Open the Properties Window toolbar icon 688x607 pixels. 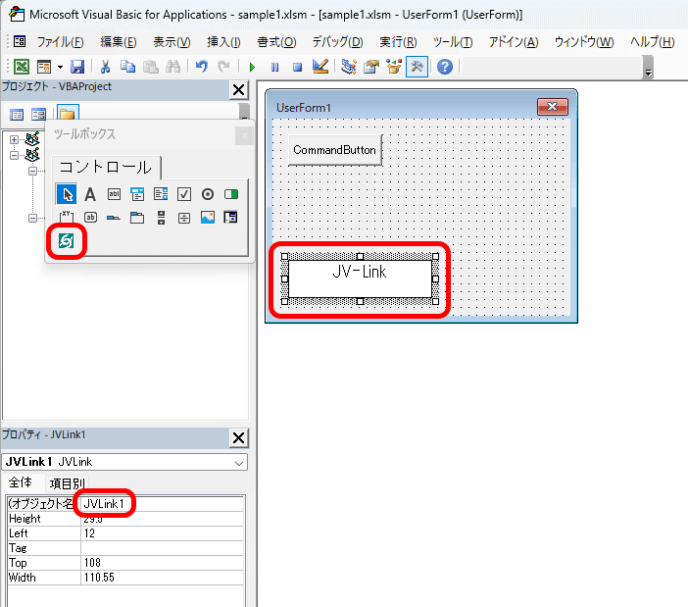371,67
